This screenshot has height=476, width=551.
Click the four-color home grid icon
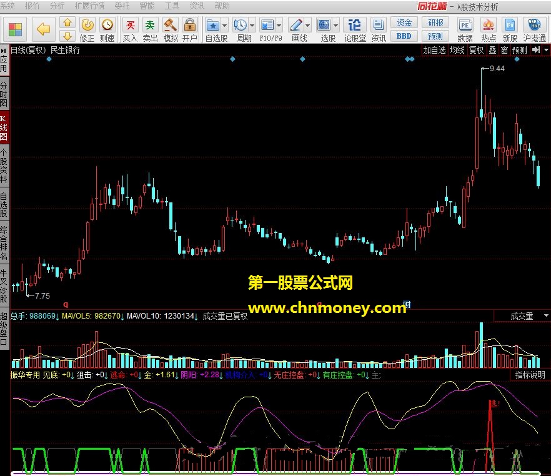pos(15,29)
